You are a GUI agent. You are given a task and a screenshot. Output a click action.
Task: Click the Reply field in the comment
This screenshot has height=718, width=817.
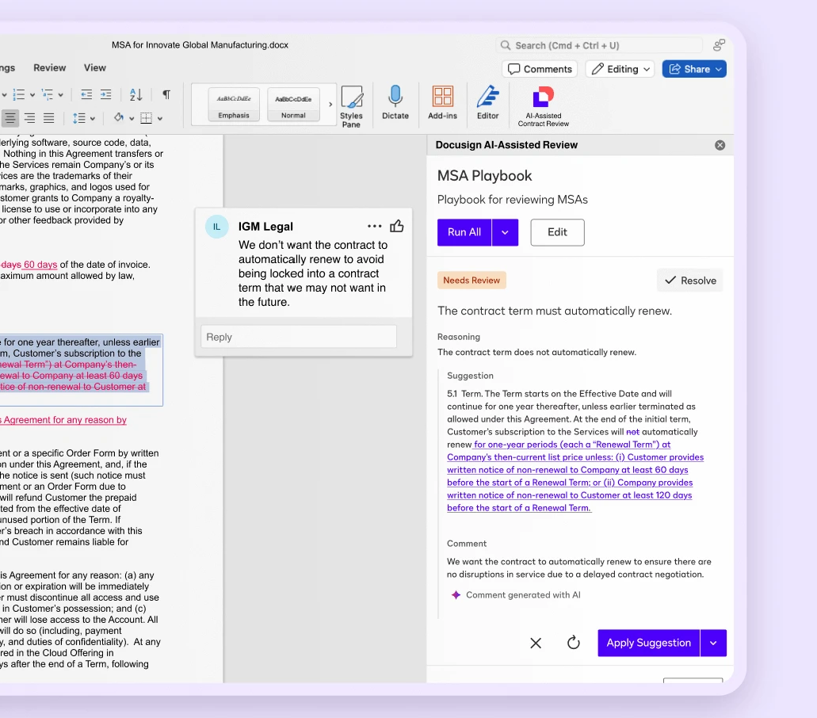(x=299, y=337)
